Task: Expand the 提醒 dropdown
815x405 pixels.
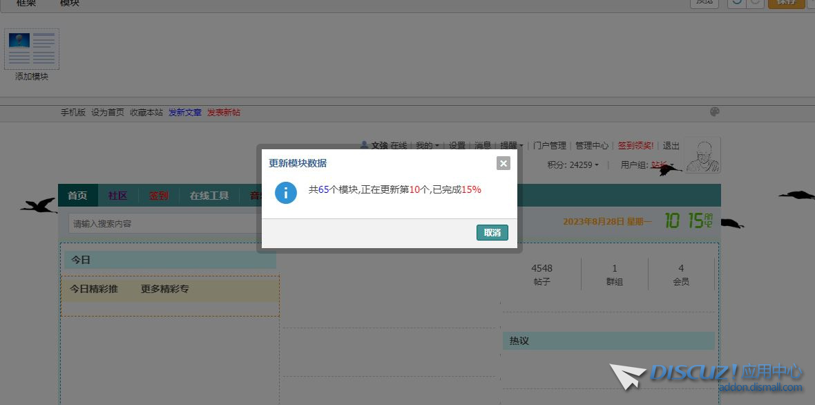Action: (511, 146)
